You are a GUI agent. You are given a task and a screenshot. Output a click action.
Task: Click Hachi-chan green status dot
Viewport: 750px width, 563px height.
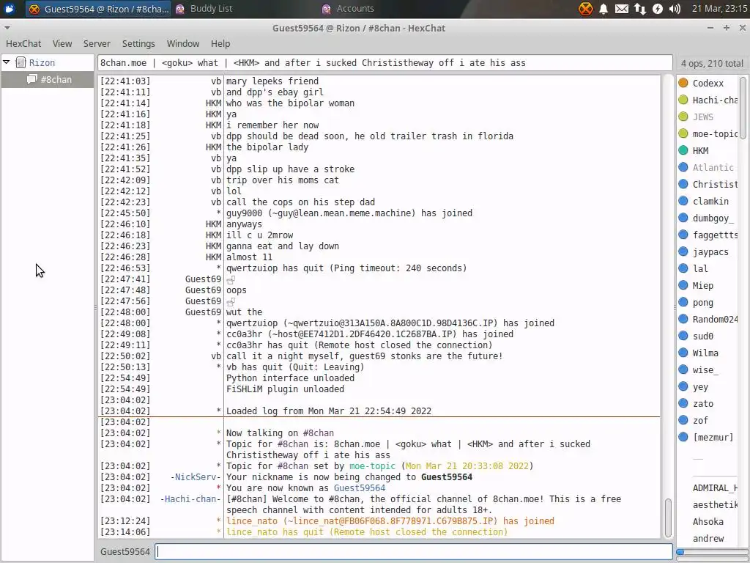683,100
